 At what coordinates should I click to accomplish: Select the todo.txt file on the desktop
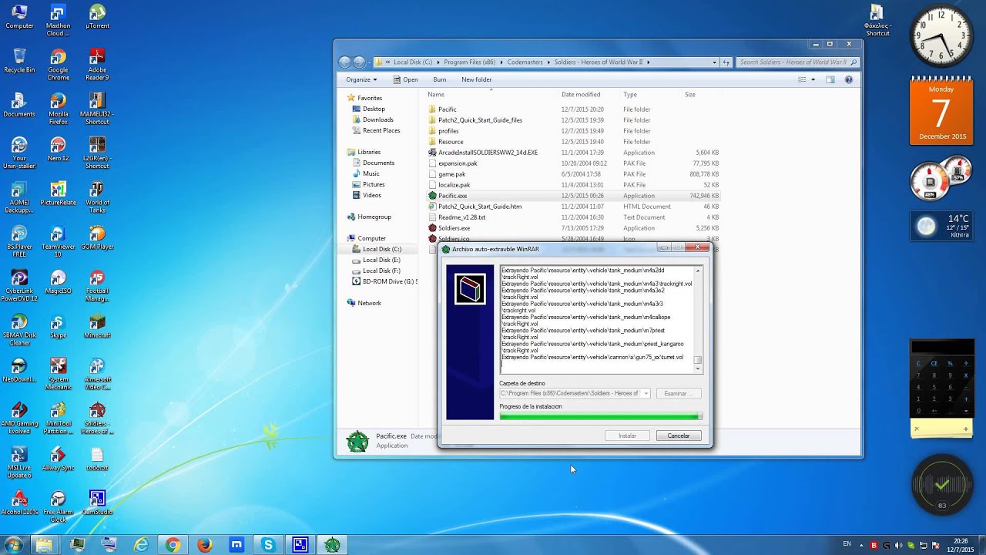click(x=97, y=459)
